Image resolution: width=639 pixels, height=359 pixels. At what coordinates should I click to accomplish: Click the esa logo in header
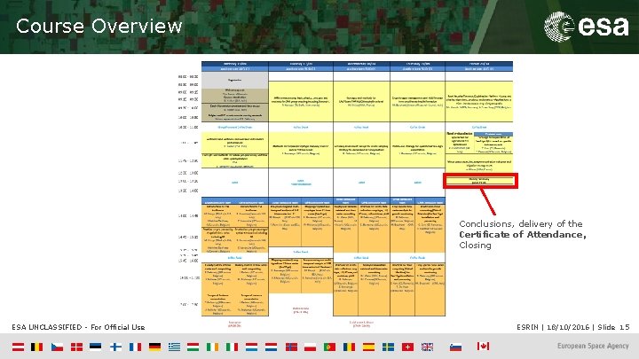pos(586,27)
